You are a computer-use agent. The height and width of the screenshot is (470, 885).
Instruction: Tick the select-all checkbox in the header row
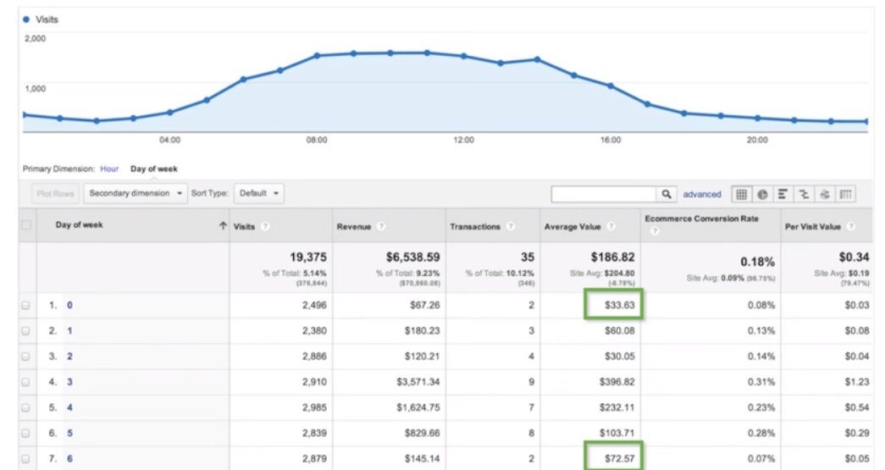[26, 225]
